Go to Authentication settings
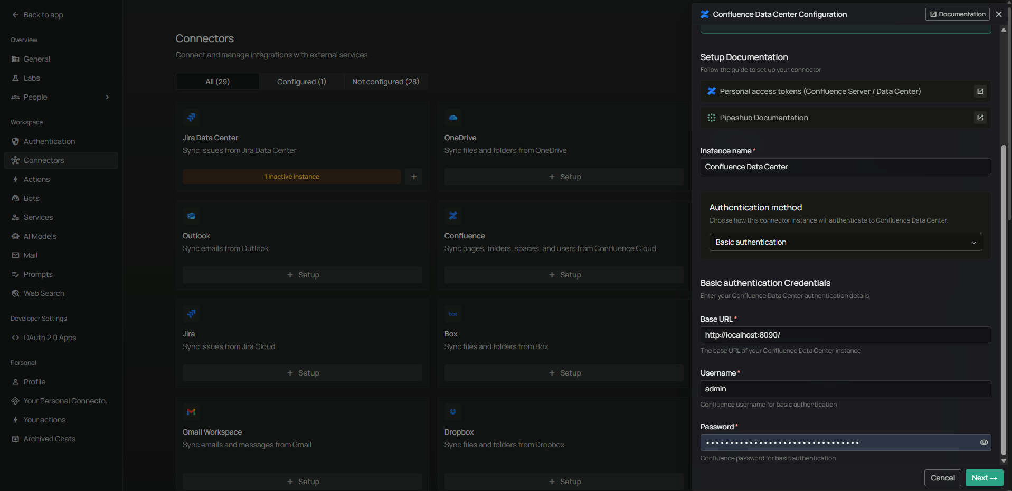Screen dimensions: 1012x491 tap(61, 141)
